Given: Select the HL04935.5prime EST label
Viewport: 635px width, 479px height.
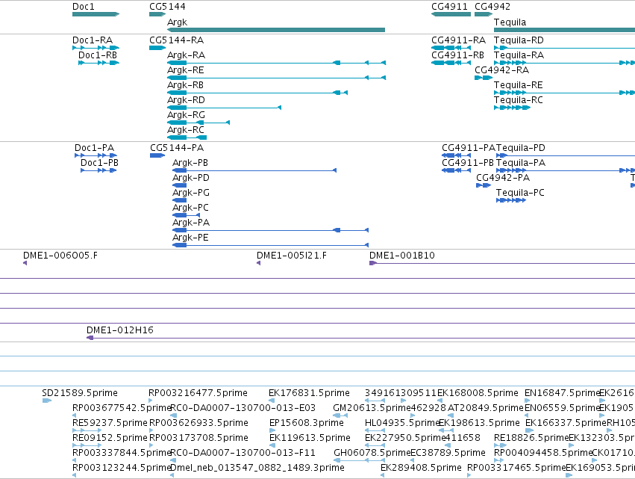Looking at the screenshot, I should [402, 423].
